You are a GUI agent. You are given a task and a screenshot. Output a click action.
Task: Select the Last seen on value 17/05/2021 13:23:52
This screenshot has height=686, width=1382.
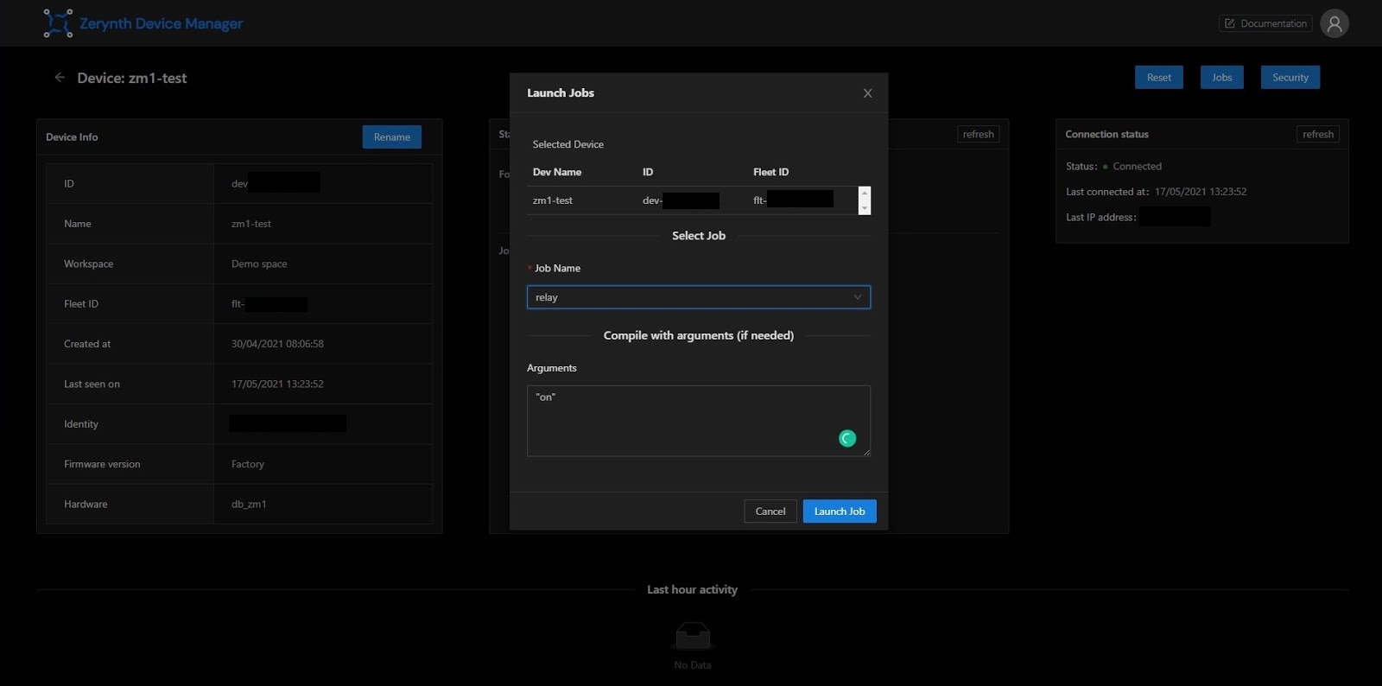(x=277, y=384)
